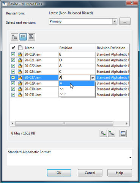Viewport: 140px width, 183px height.
Task: Click the horizontal scrollbar left arrow
Action: click(13, 124)
